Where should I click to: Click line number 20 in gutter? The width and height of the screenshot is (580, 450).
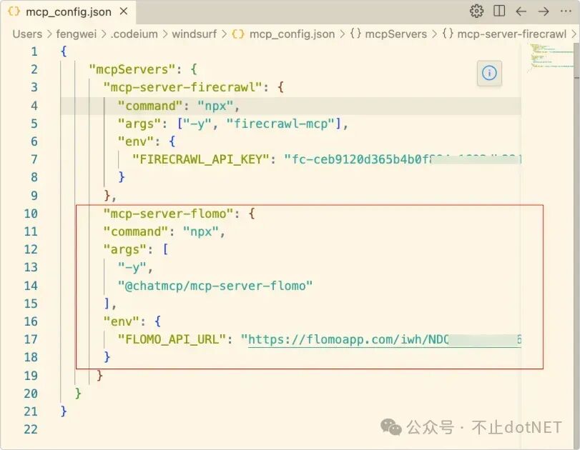(31, 394)
